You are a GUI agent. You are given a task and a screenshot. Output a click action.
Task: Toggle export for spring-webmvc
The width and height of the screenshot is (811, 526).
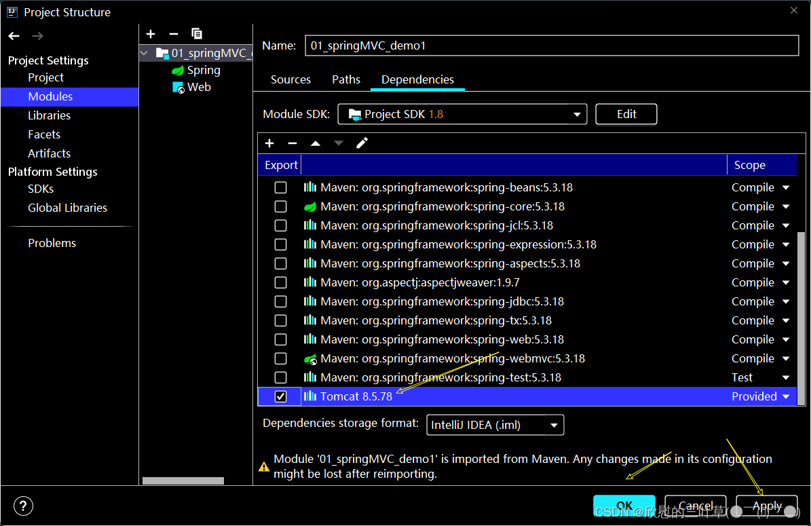(x=280, y=358)
